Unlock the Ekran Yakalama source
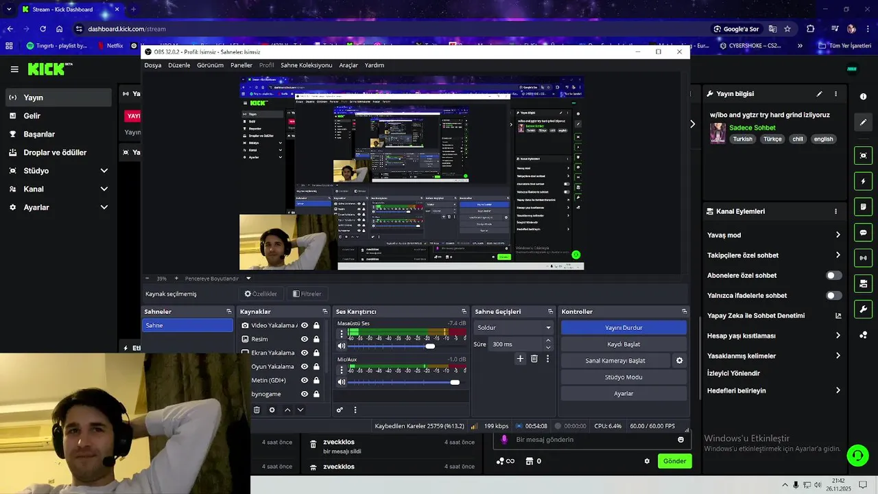The width and height of the screenshot is (878, 494). (316, 353)
